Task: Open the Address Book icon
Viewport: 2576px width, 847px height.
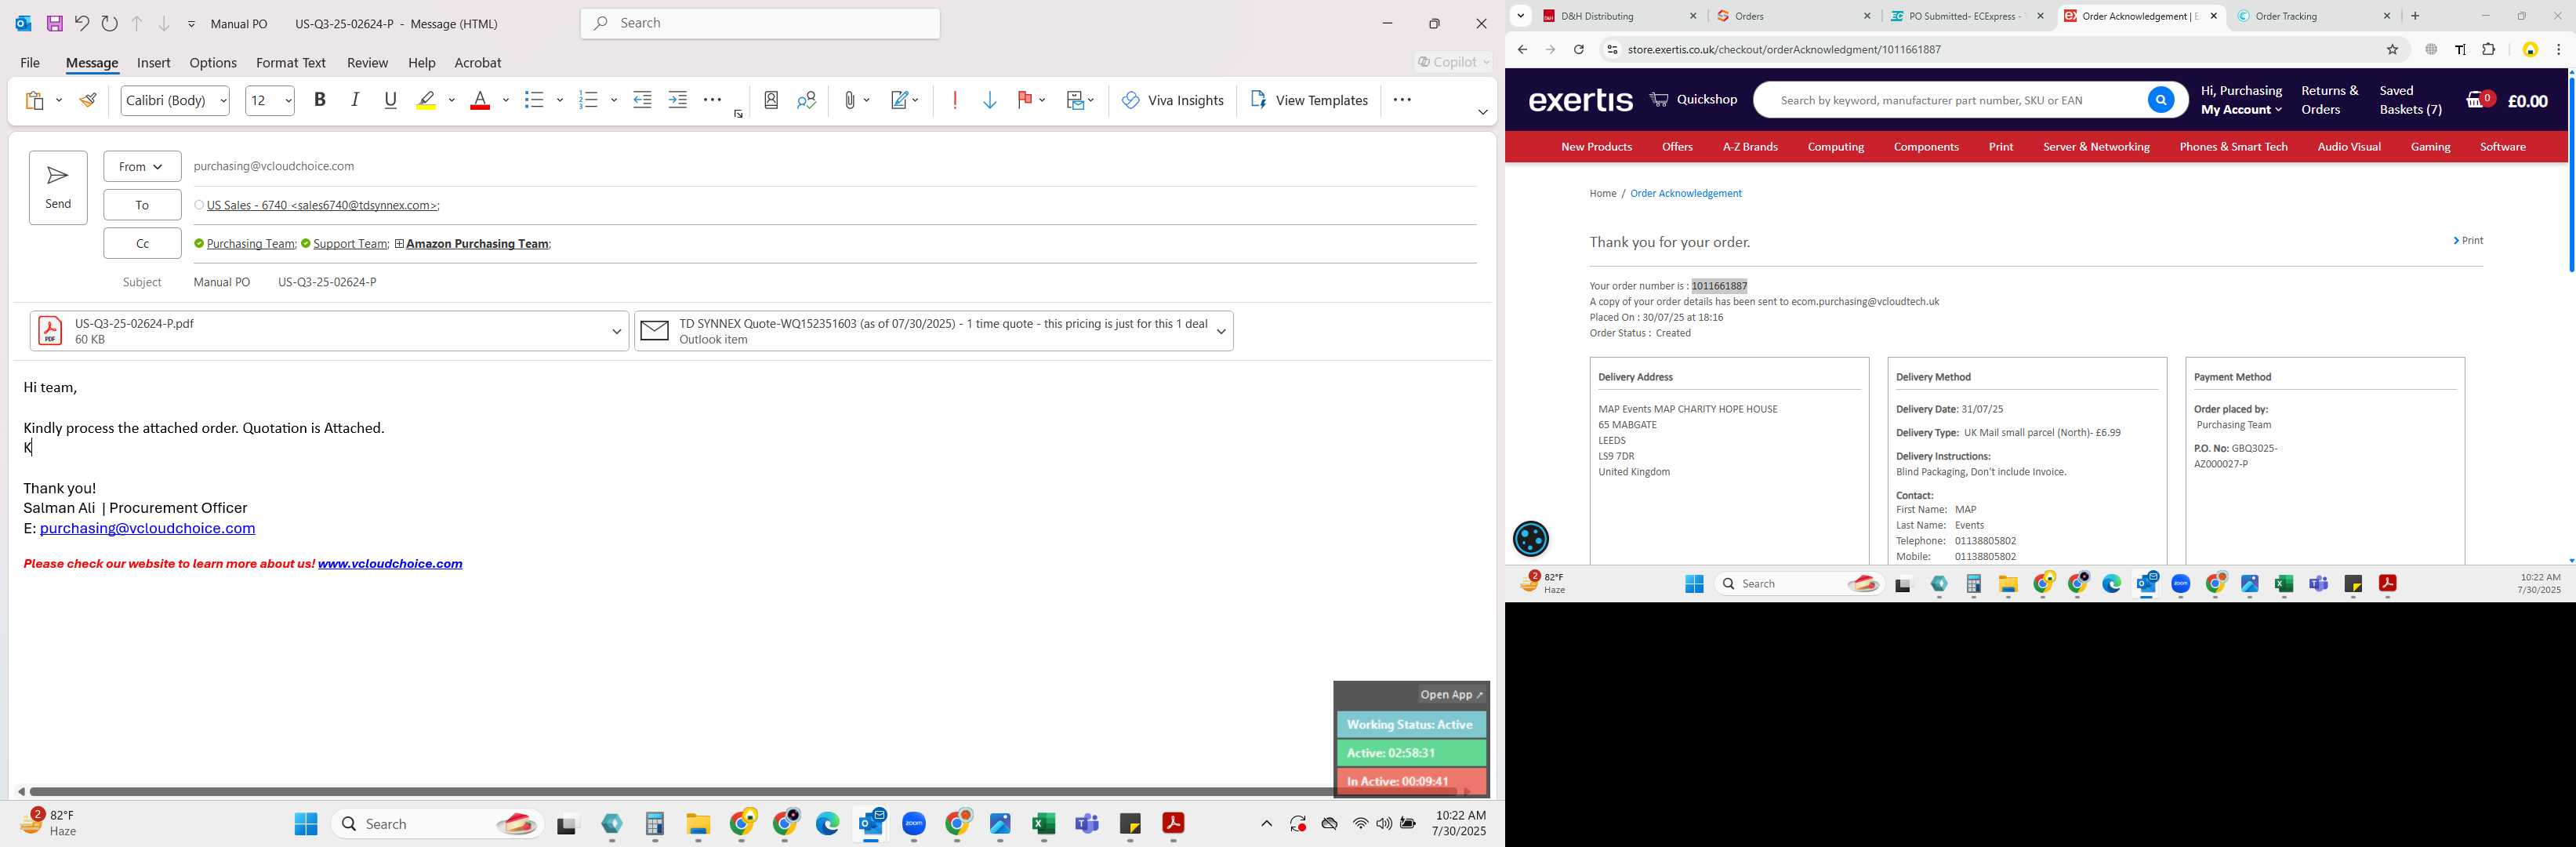Action: (771, 100)
